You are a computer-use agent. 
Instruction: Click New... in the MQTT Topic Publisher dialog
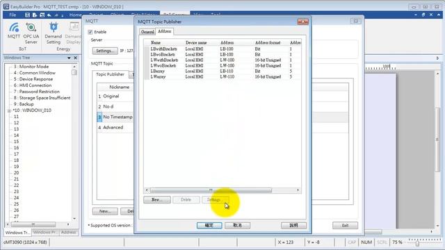pos(157,200)
